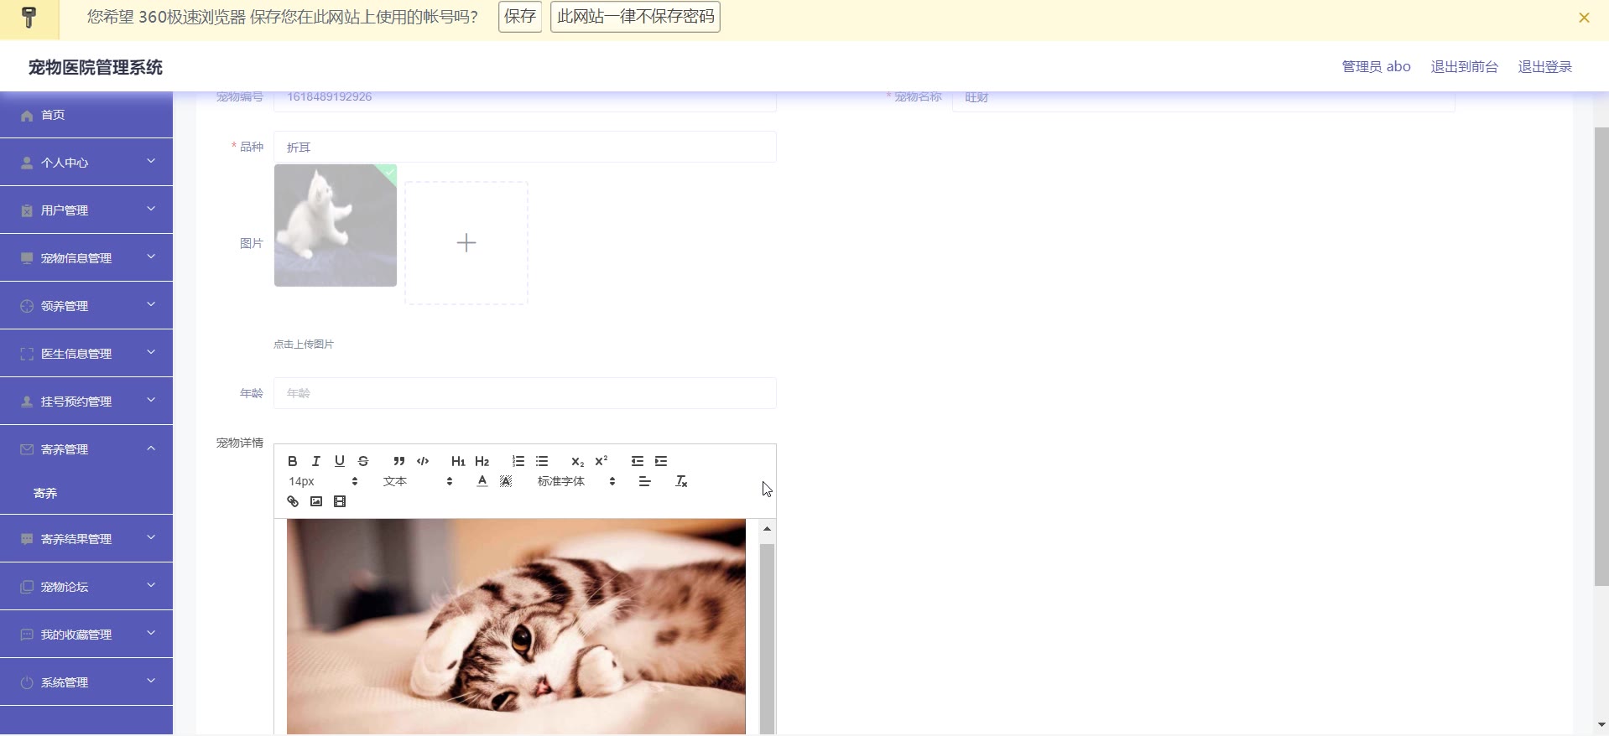Expand 系统管理 sidebar menu
This screenshot has width=1609, height=736.
[x=86, y=682]
